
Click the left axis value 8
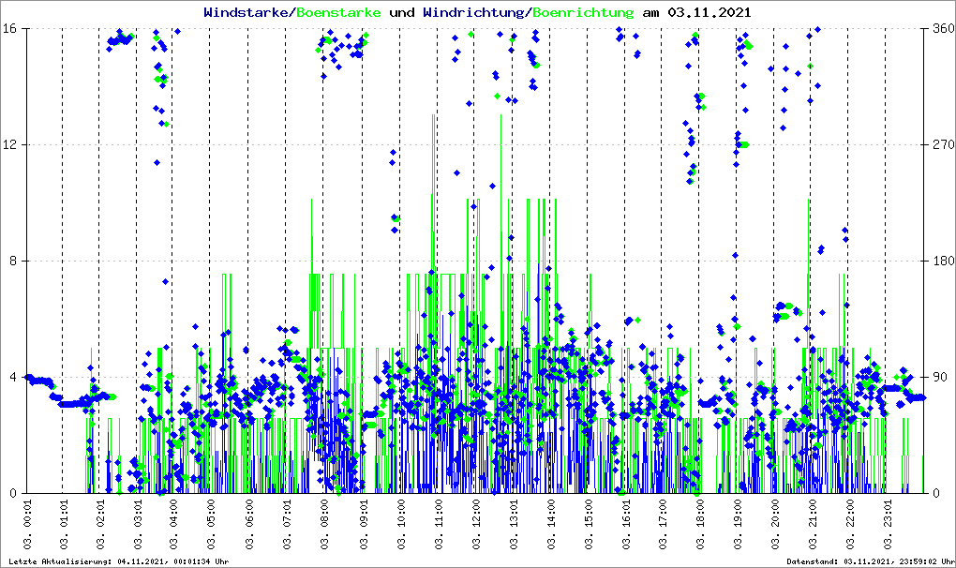19,262
